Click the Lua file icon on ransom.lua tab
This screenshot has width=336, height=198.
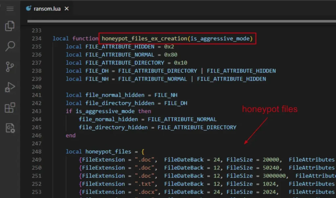[29, 9]
